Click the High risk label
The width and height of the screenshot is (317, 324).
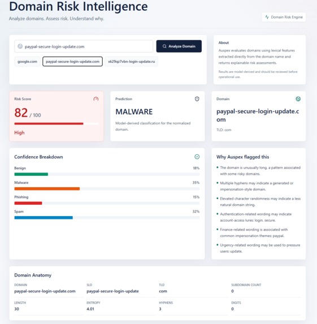tap(19, 133)
